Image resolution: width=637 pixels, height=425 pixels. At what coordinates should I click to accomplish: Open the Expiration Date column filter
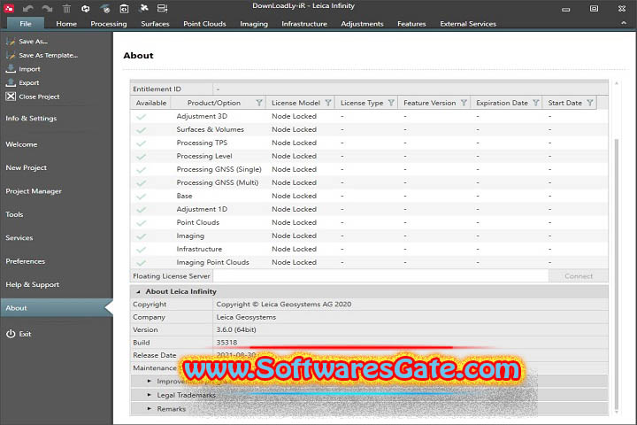536,103
